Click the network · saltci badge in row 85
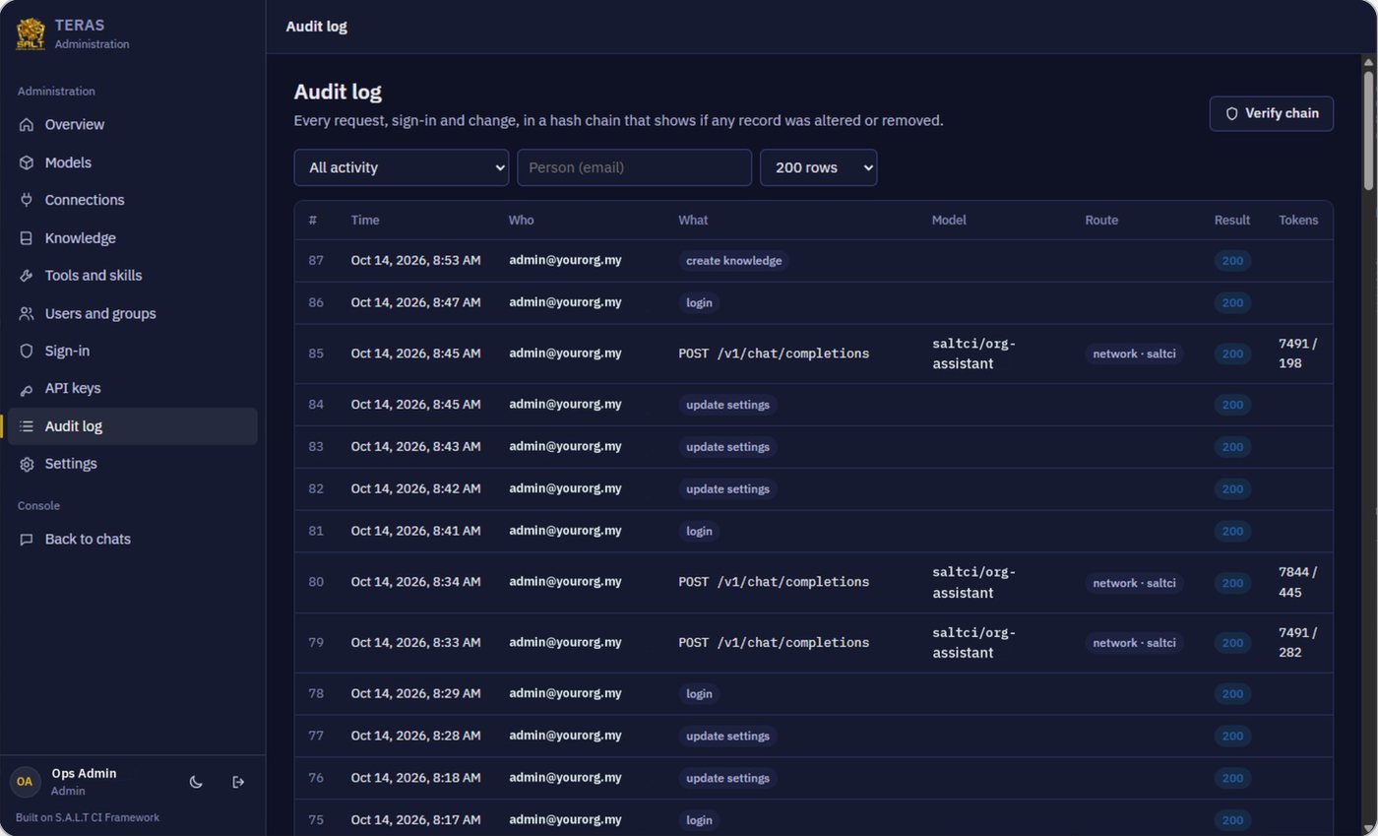This screenshot has height=836, width=1378. (1134, 354)
